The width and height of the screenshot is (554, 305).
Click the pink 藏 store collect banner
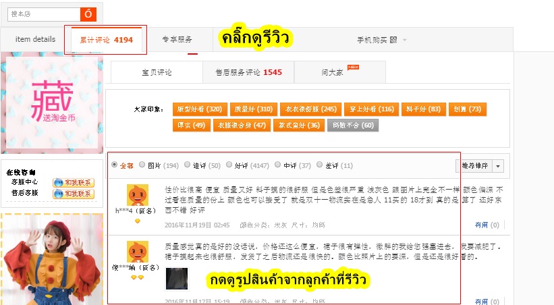(52, 103)
